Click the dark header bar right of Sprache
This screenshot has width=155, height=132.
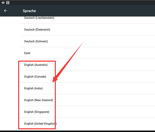95,11
